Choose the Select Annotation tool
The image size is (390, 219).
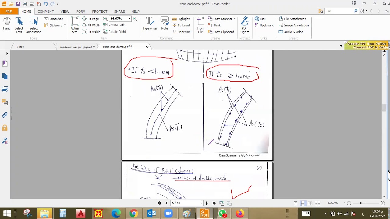[x=34, y=25]
